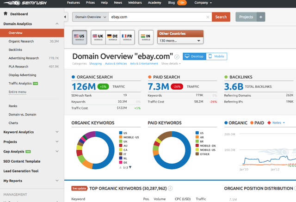Open Backlinks in the sidebar

[x=15, y=49]
